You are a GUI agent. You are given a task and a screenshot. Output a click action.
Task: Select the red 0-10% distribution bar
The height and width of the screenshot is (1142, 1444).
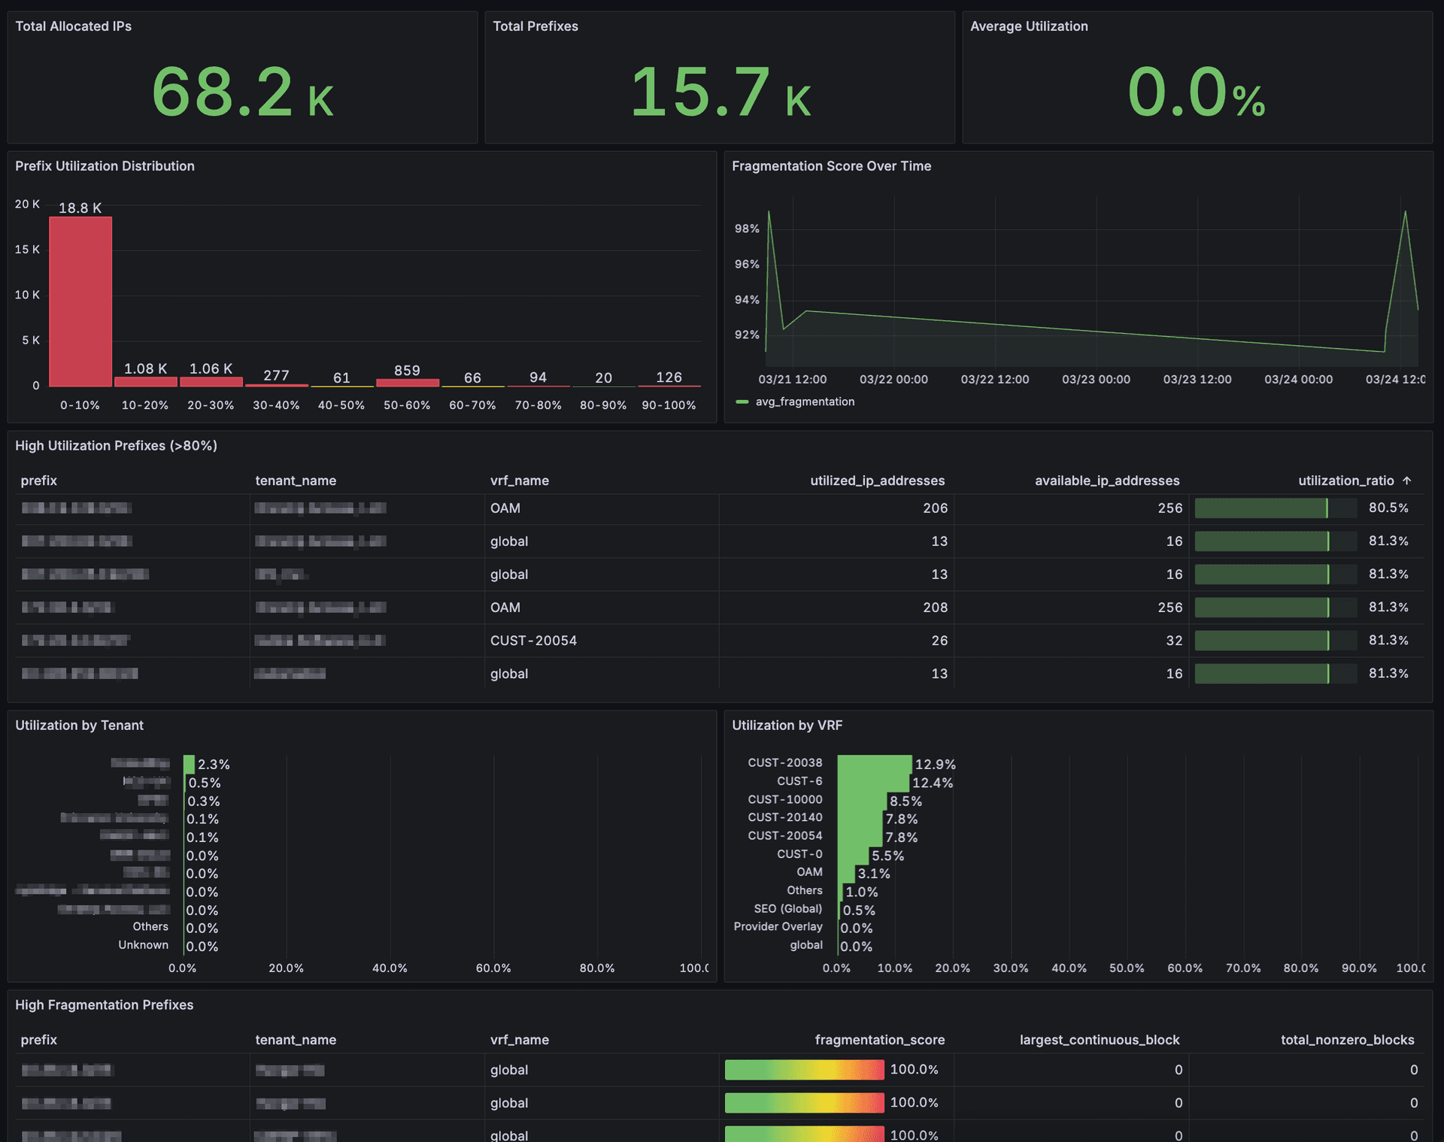pos(80,301)
